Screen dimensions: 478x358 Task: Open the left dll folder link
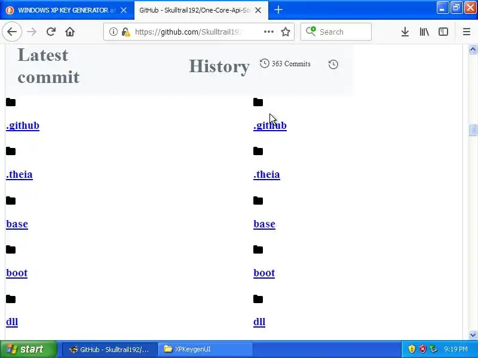pos(12,322)
